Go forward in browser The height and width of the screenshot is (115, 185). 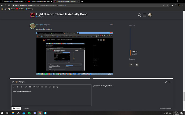5,5
